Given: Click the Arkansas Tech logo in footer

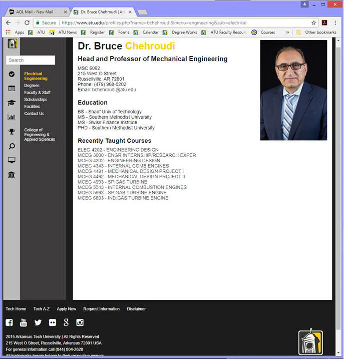Looking at the screenshot, I should click(310, 342).
